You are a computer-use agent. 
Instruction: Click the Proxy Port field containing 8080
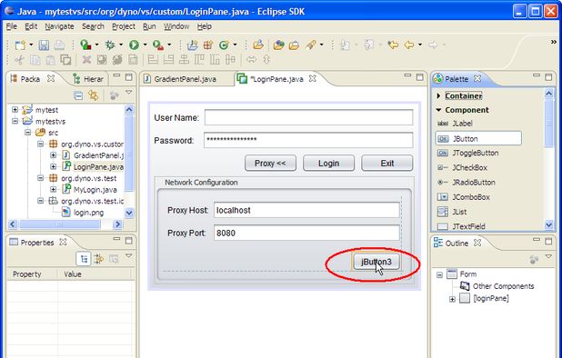306,233
